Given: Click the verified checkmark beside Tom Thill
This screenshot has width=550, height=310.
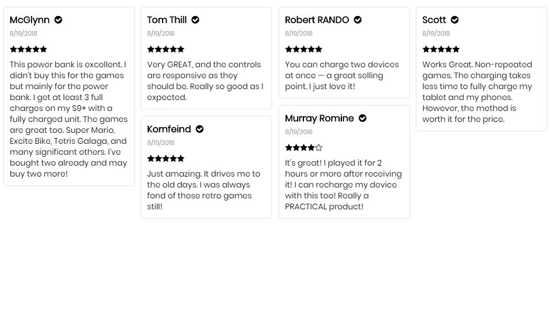Looking at the screenshot, I should (195, 20).
